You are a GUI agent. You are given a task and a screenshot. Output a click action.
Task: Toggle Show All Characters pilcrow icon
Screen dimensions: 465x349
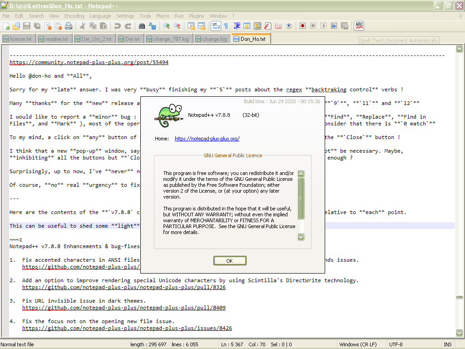tap(226, 26)
